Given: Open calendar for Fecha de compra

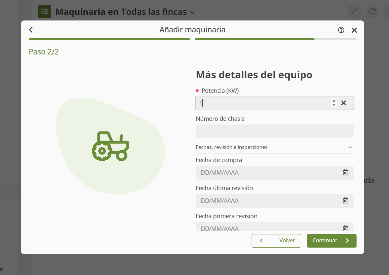Looking at the screenshot, I should tap(345, 173).
